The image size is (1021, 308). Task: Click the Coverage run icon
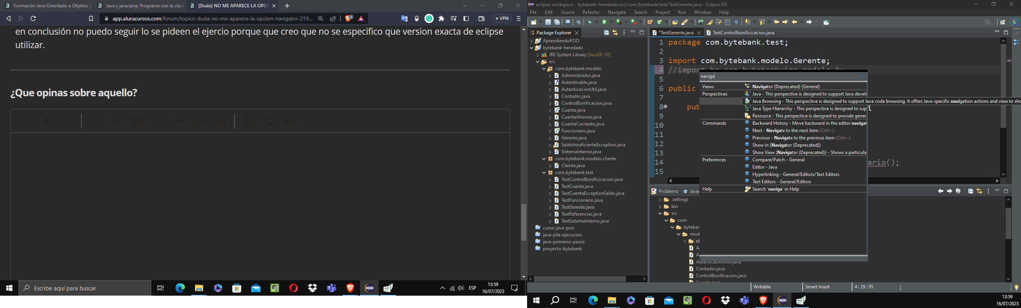point(619,22)
